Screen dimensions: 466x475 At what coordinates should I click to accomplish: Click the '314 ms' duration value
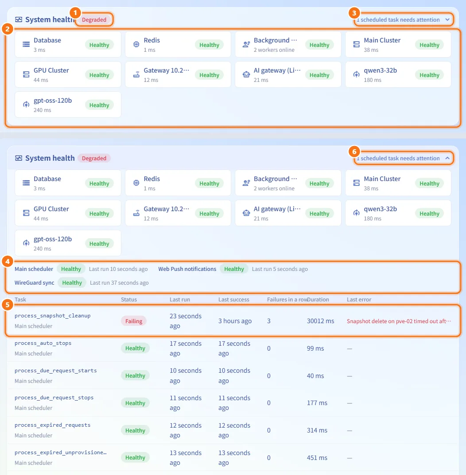click(x=317, y=430)
